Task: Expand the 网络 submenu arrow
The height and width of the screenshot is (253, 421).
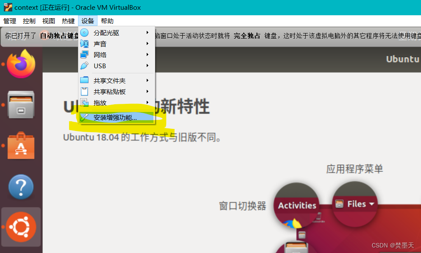Action: 148,55
